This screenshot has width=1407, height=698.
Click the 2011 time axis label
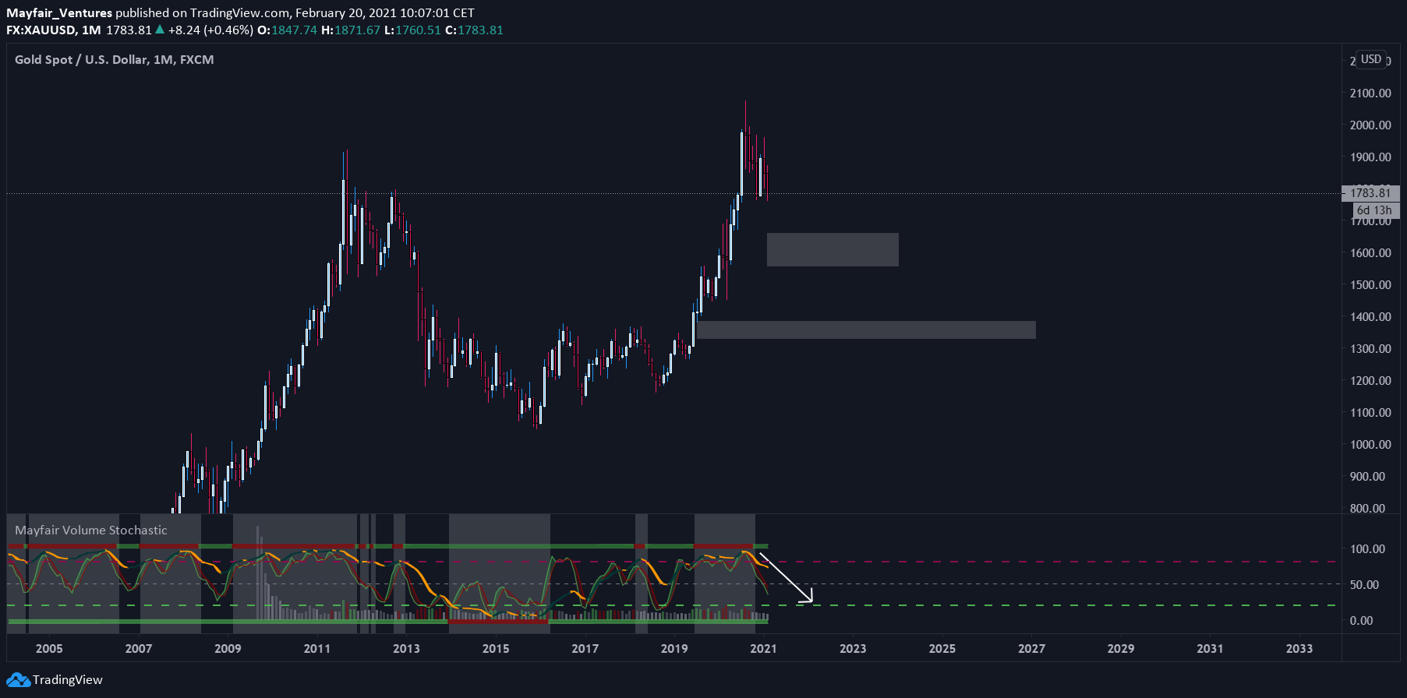[317, 649]
